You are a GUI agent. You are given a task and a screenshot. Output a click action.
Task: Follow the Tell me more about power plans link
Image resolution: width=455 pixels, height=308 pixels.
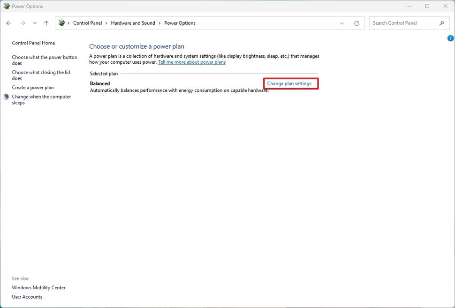191,61
